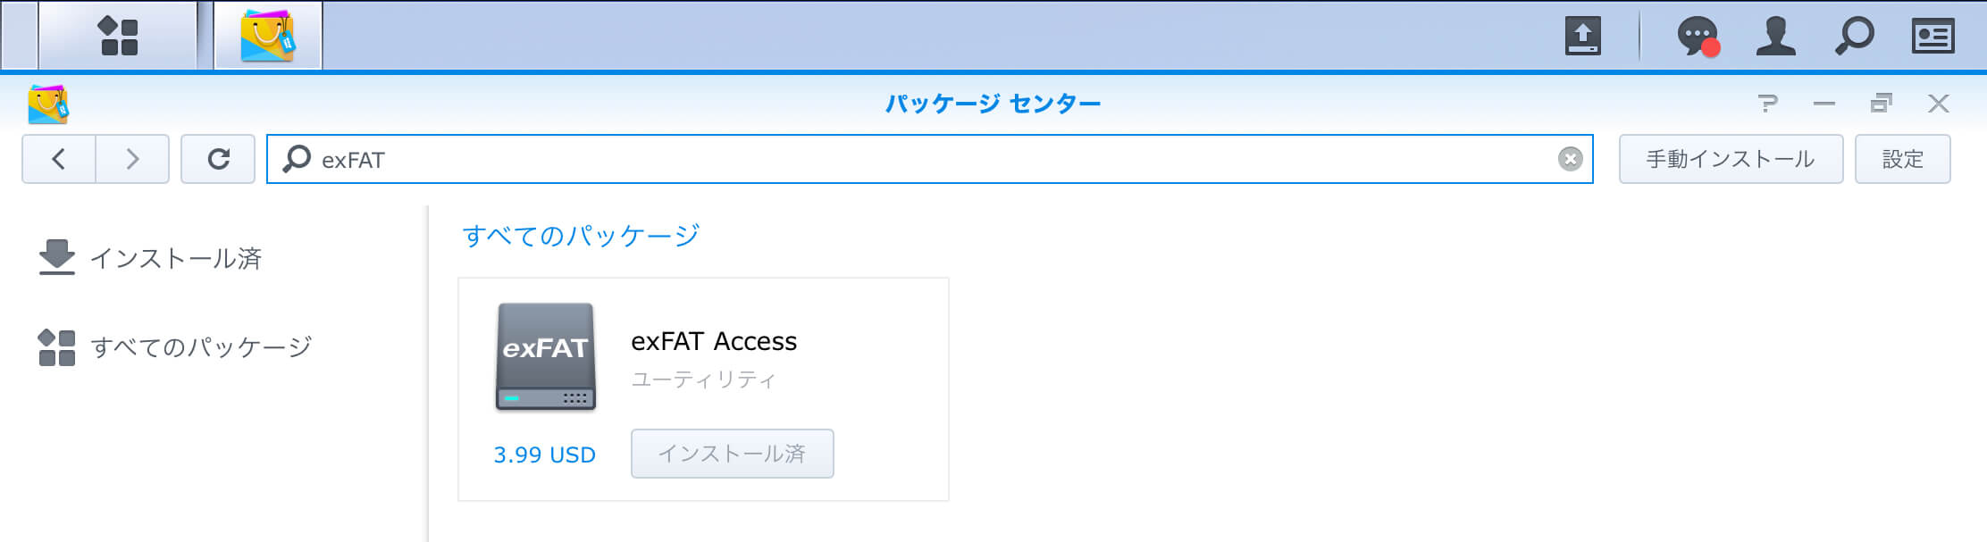The image size is (1987, 542).
Task: Select the Package Center taskbar icon
Action: (x=268, y=37)
